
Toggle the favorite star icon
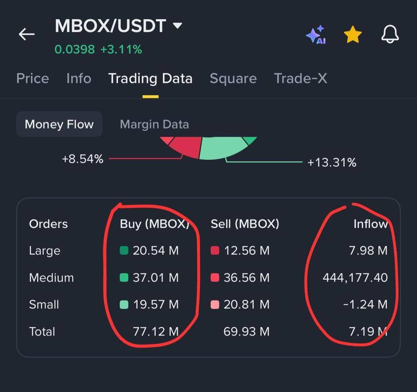click(x=352, y=35)
